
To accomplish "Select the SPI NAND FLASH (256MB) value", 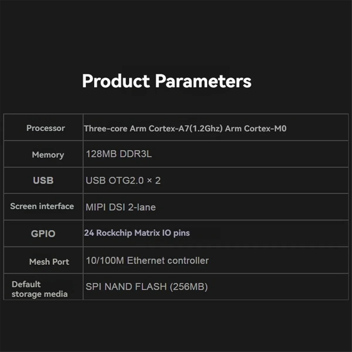I will tap(147, 287).
